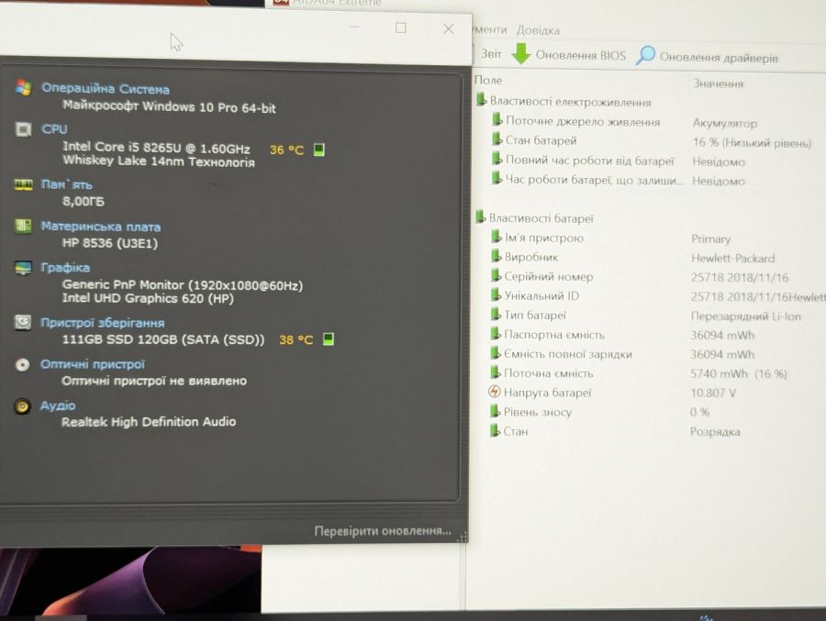This screenshot has height=621, width=826.
Task: Click the green arrow Оновлення BIOS icon
Action: tap(521, 54)
